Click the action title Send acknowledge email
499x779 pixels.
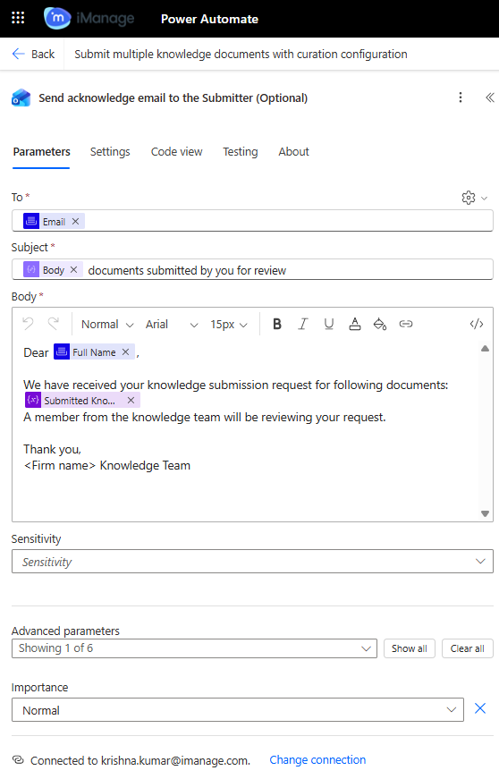point(173,97)
